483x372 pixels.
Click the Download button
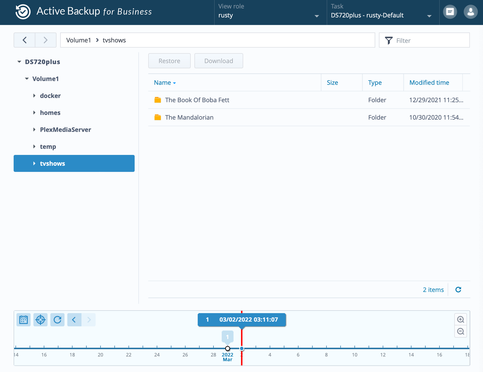pos(219,61)
